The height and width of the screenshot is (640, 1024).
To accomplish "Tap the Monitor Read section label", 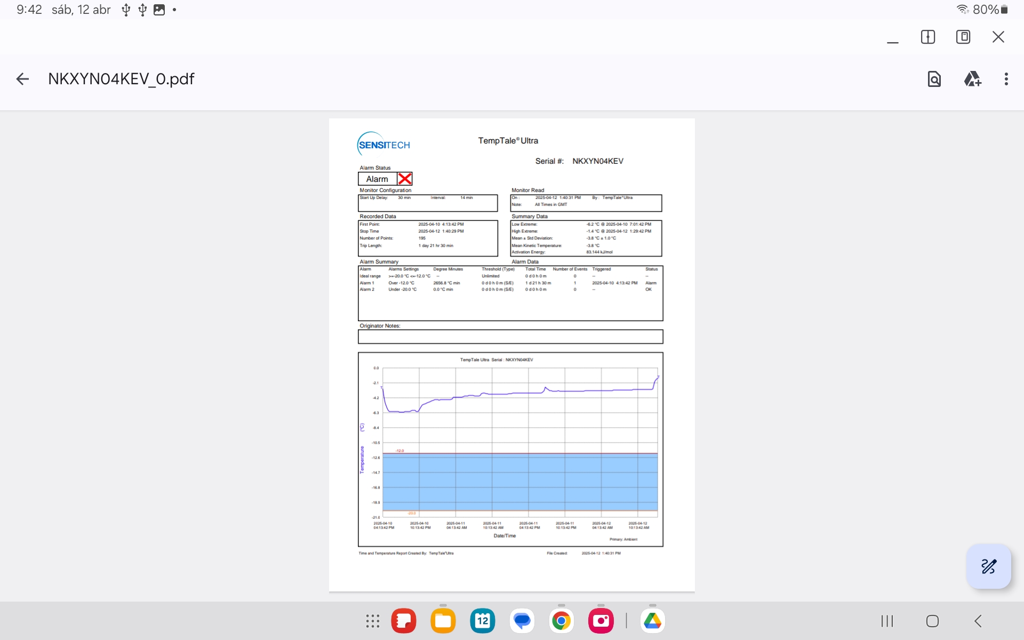I will [527, 190].
